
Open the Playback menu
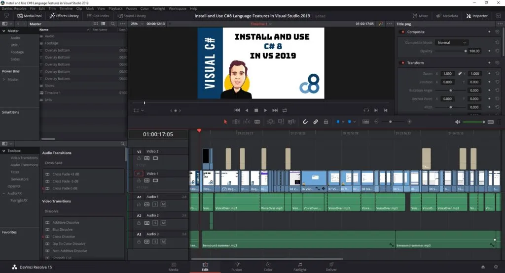[x=115, y=9]
